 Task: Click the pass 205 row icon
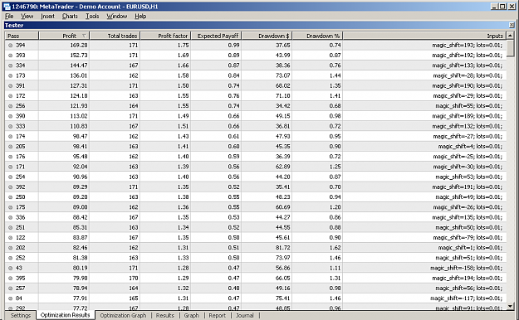click(x=10, y=147)
